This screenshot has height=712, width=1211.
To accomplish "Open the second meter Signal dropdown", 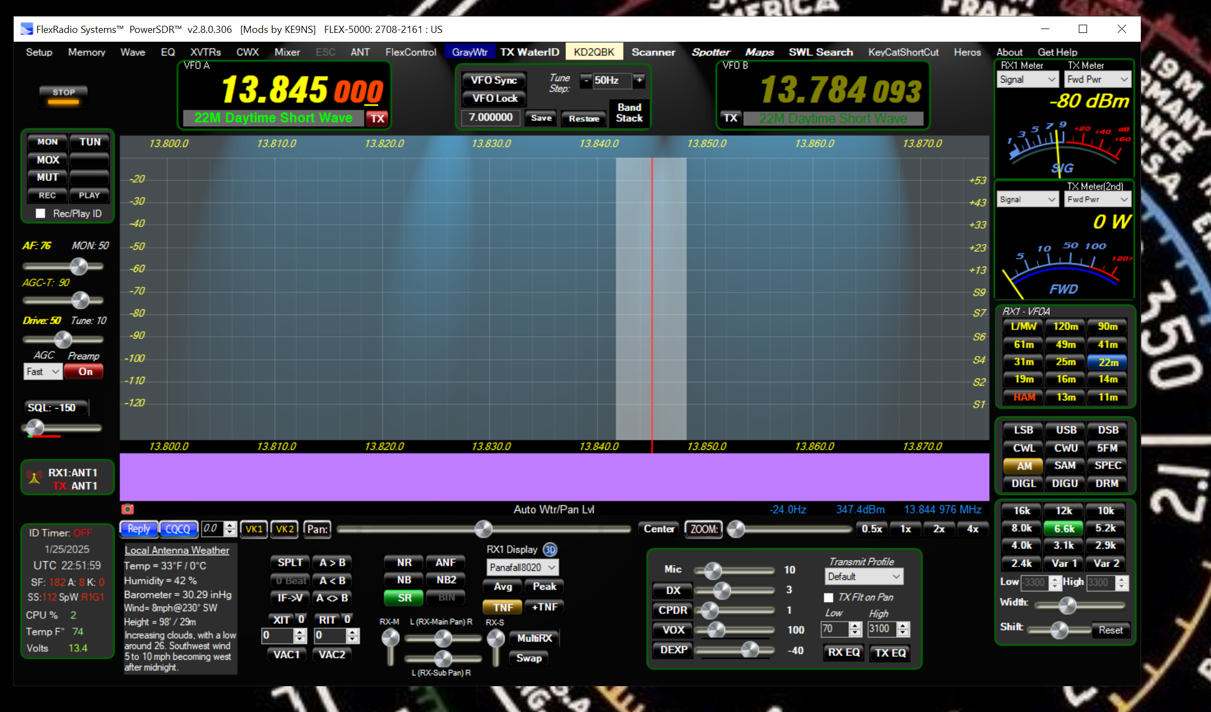I will (1027, 199).
